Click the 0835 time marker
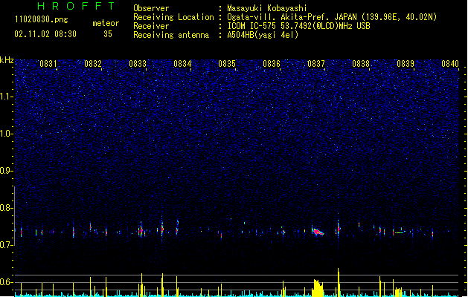The width and height of the screenshot is (468, 297). [x=227, y=64]
